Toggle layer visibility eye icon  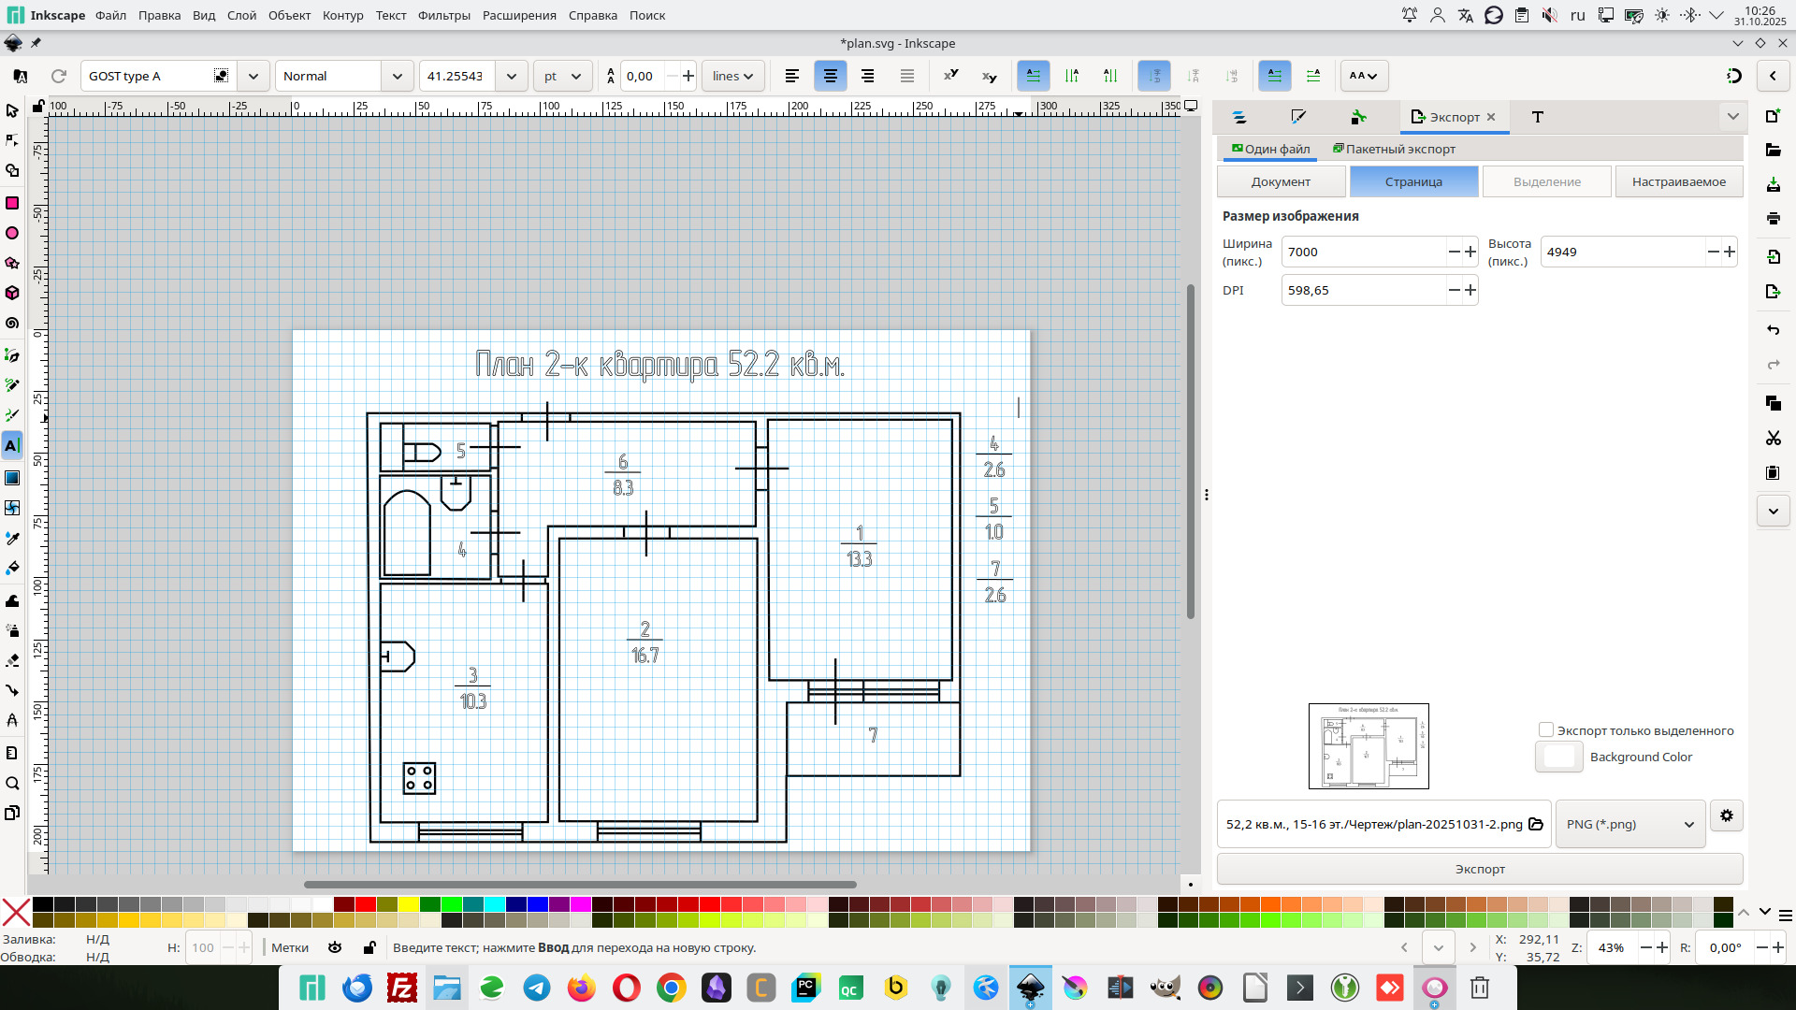tap(335, 947)
